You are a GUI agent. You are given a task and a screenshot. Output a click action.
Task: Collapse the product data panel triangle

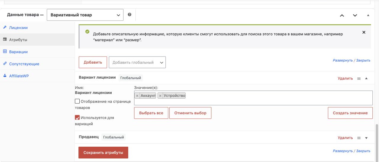click(368, 15)
